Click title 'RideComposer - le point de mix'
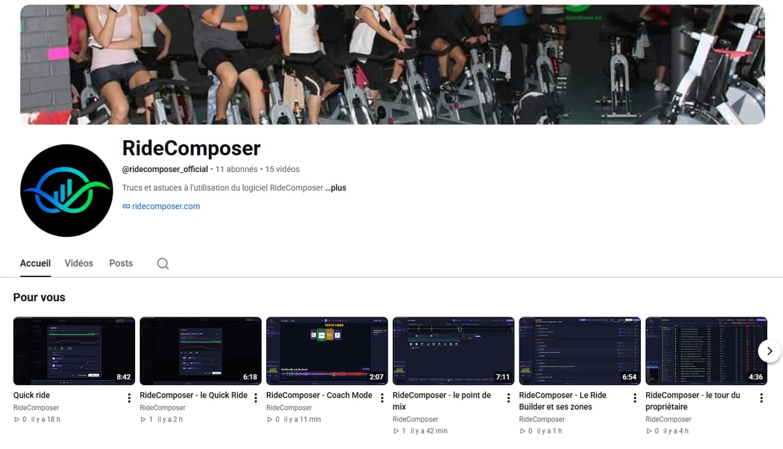Viewport: 783px width, 449px height. point(442,401)
